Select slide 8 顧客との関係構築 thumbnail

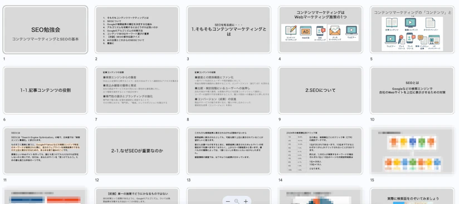click(x=228, y=90)
